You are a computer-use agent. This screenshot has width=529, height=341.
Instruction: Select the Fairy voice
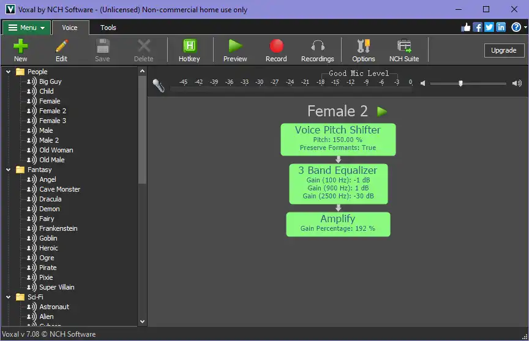click(x=47, y=219)
